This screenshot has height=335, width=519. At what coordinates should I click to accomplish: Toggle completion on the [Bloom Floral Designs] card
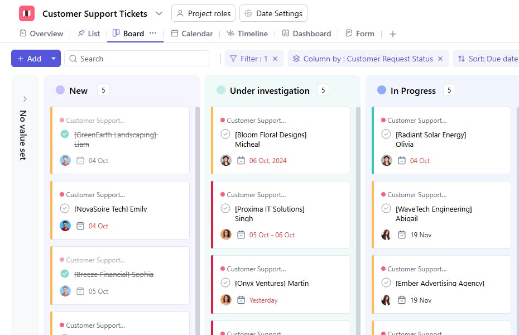click(x=225, y=134)
